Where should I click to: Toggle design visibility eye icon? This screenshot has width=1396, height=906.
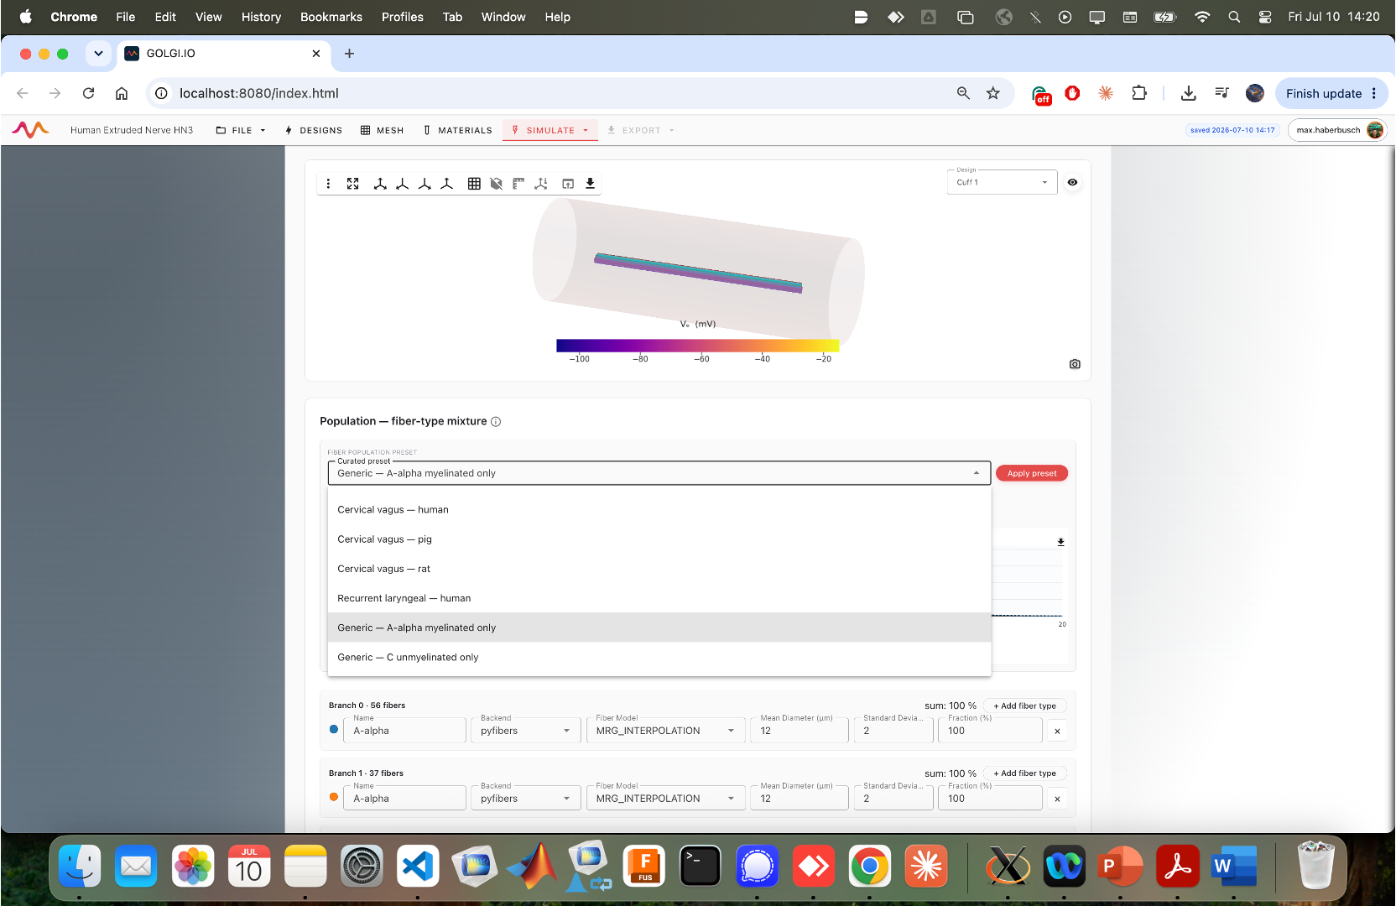pos(1072,182)
